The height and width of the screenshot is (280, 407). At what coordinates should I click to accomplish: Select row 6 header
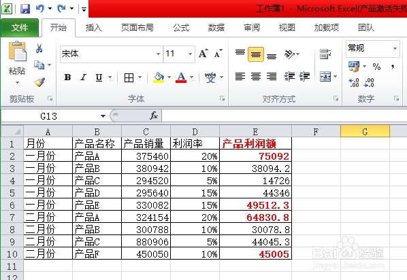point(12,205)
